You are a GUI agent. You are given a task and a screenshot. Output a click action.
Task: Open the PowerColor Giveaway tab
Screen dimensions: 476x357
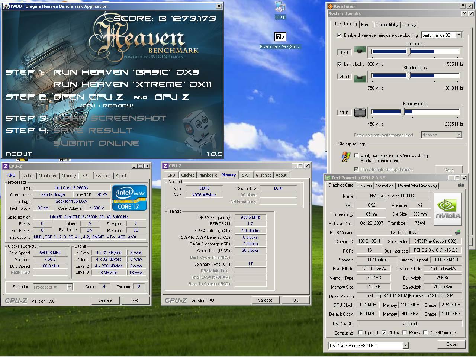[417, 186]
